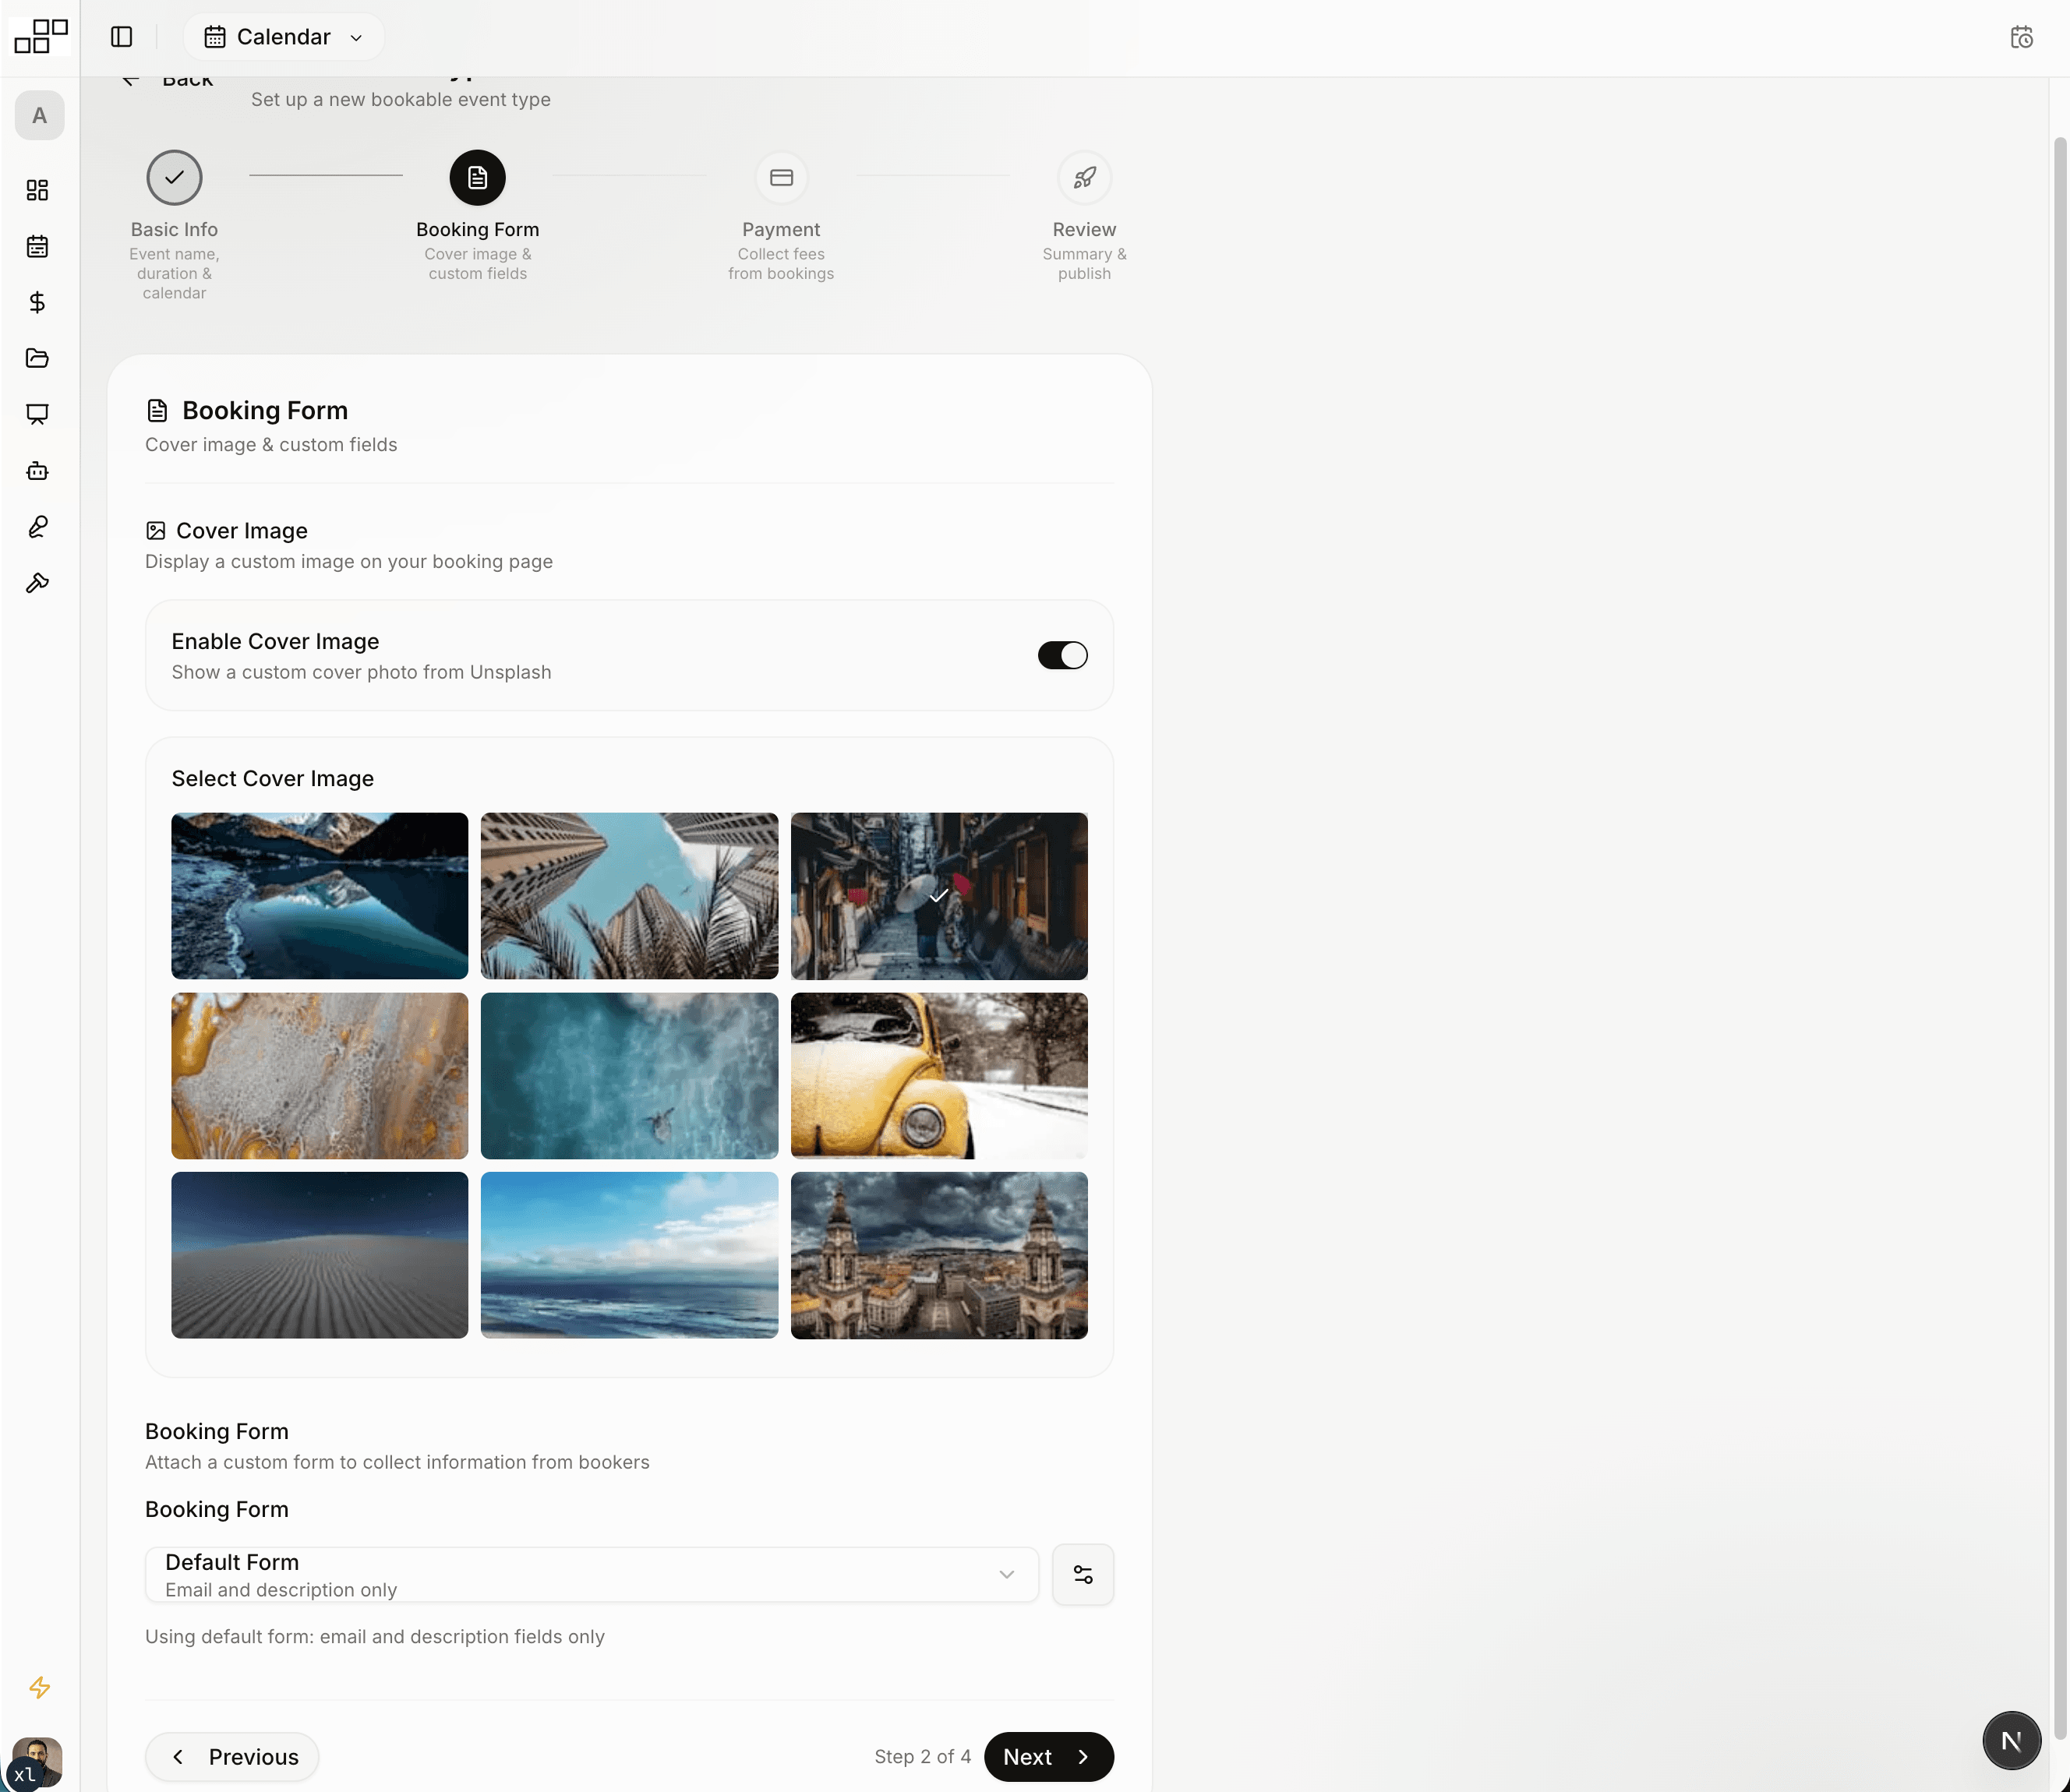Click the 'Select Cover Image' heading

(272, 778)
